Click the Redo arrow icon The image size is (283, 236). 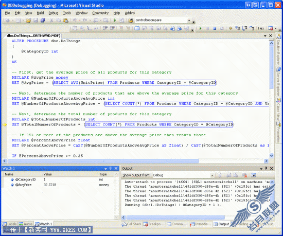[x=85, y=21]
